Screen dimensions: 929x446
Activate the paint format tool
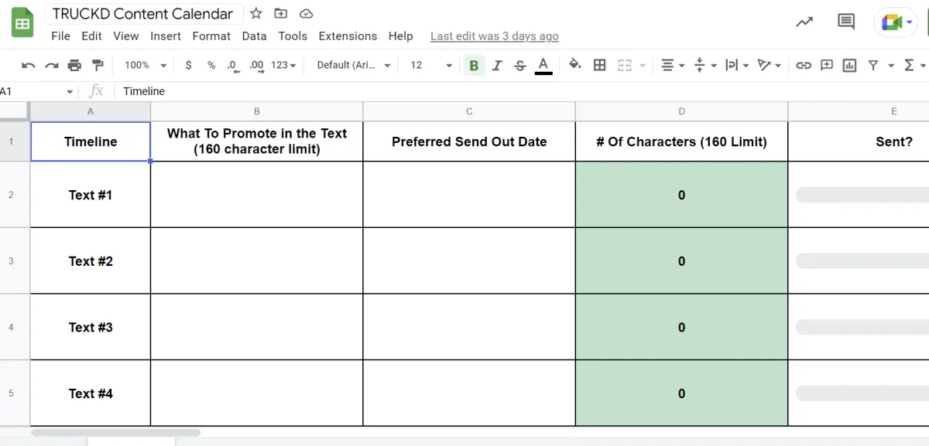98,65
